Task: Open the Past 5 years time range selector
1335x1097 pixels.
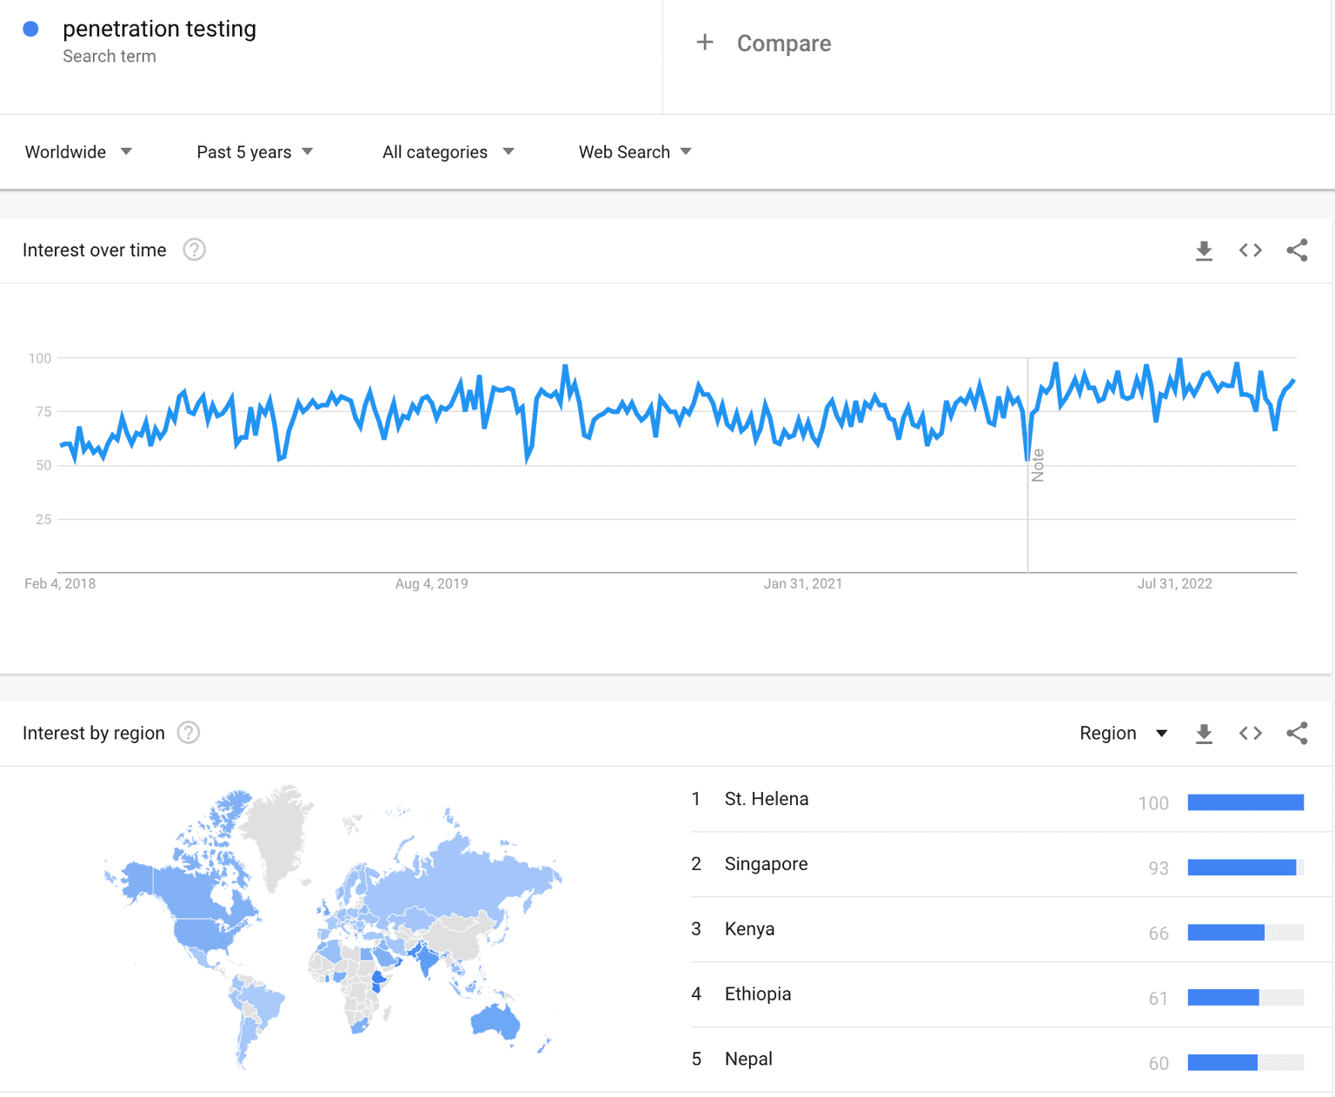Action: coord(254,152)
